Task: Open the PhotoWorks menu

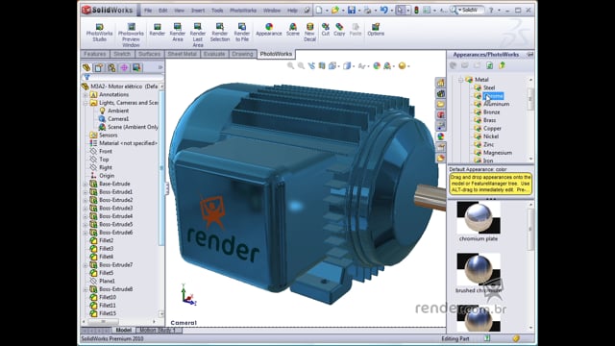Action: [243, 11]
